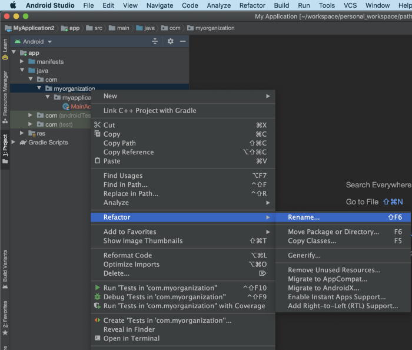
Task: Select Rename... in Refactor submenu
Action: pos(304,217)
